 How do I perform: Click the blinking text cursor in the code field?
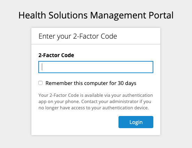click(x=42, y=67)
